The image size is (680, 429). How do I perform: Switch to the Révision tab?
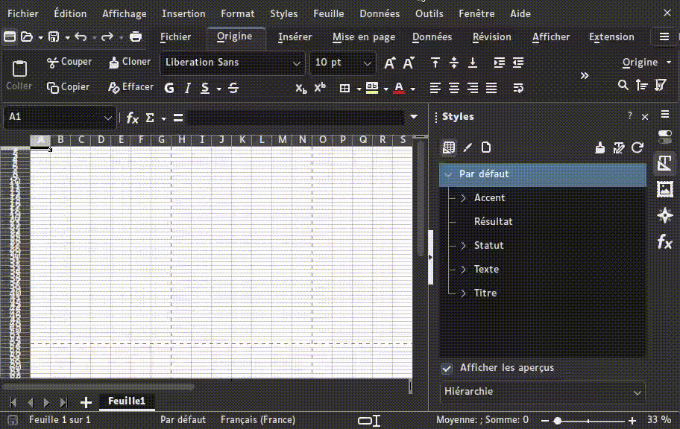click(492, 37)
